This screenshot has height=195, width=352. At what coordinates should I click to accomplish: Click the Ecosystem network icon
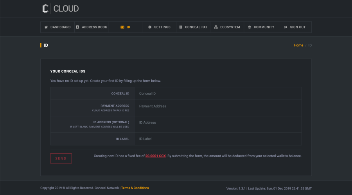pos(216,27)
